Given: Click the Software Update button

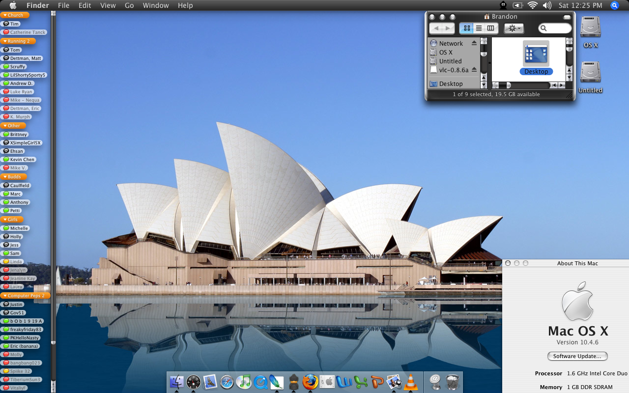Looking at the screenshot, I should [x=577, y=356].
